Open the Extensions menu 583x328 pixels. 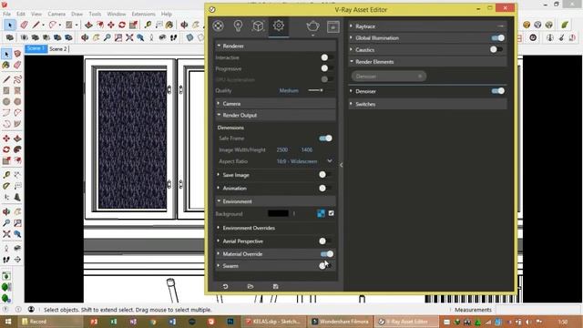point(144,14)
